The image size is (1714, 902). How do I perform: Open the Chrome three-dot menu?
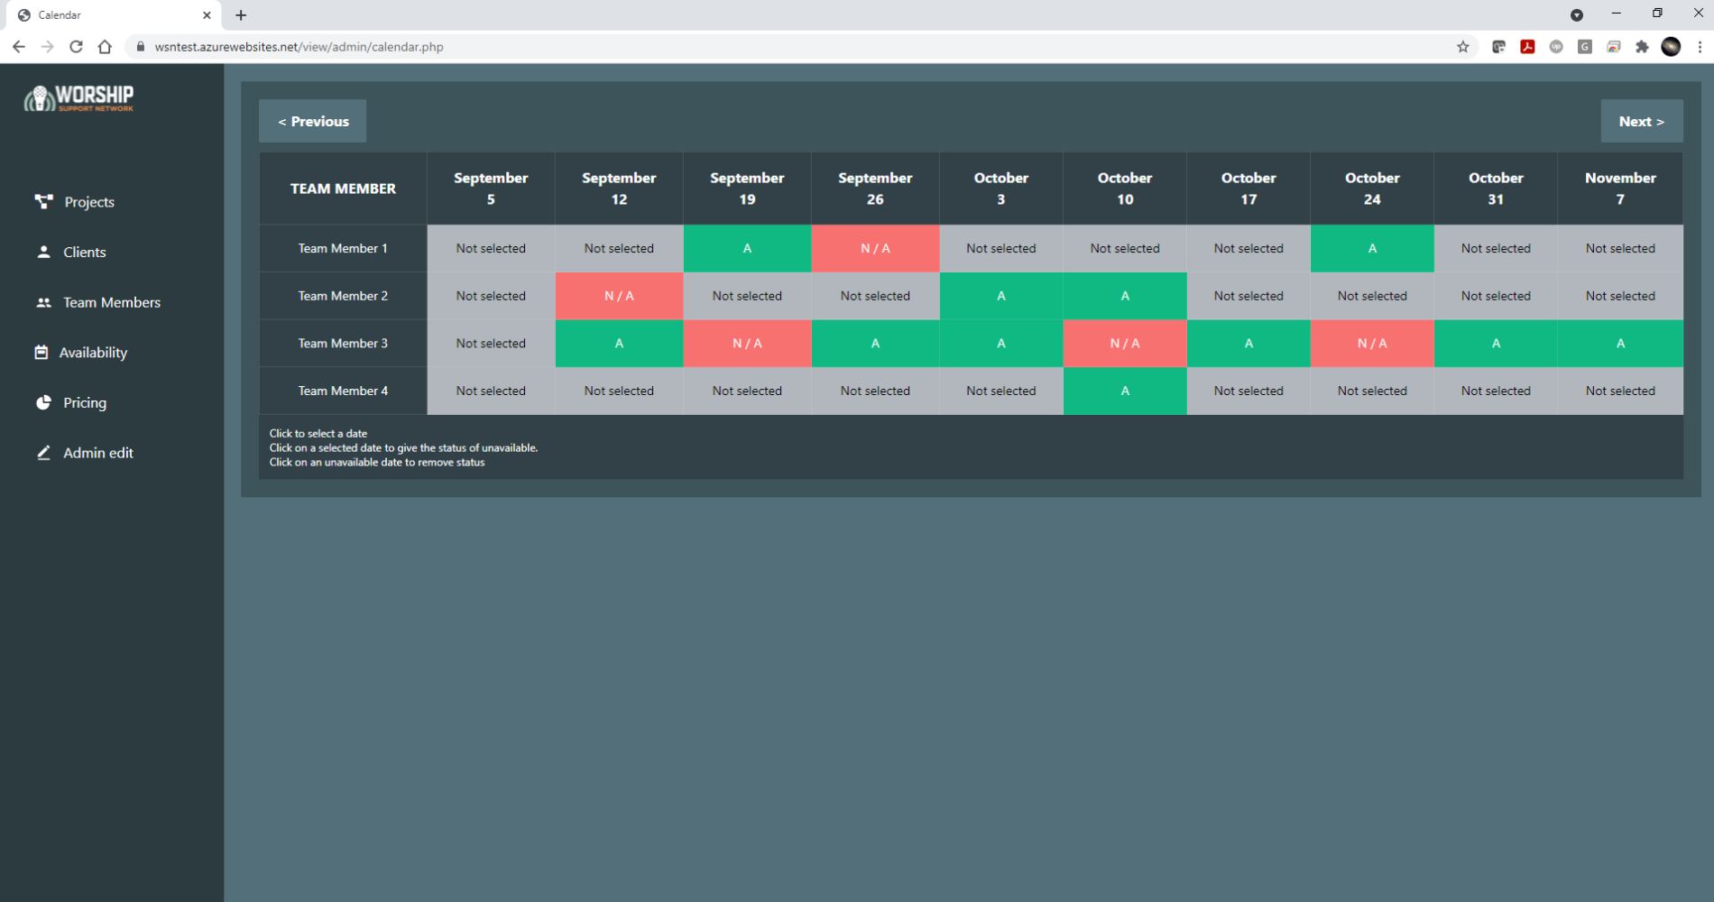(1700, 47)
